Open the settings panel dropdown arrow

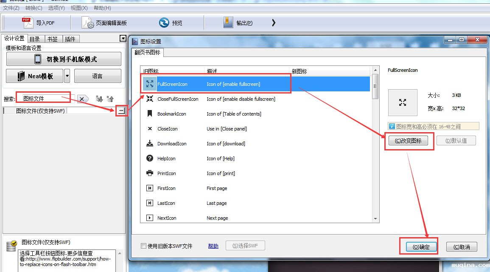tap(123, 39)
